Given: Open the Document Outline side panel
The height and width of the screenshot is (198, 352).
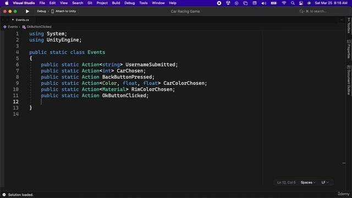Looking at the screenshot, I should [x=349, y=80].
